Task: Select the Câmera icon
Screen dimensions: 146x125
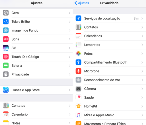Action: coord(78,88)
